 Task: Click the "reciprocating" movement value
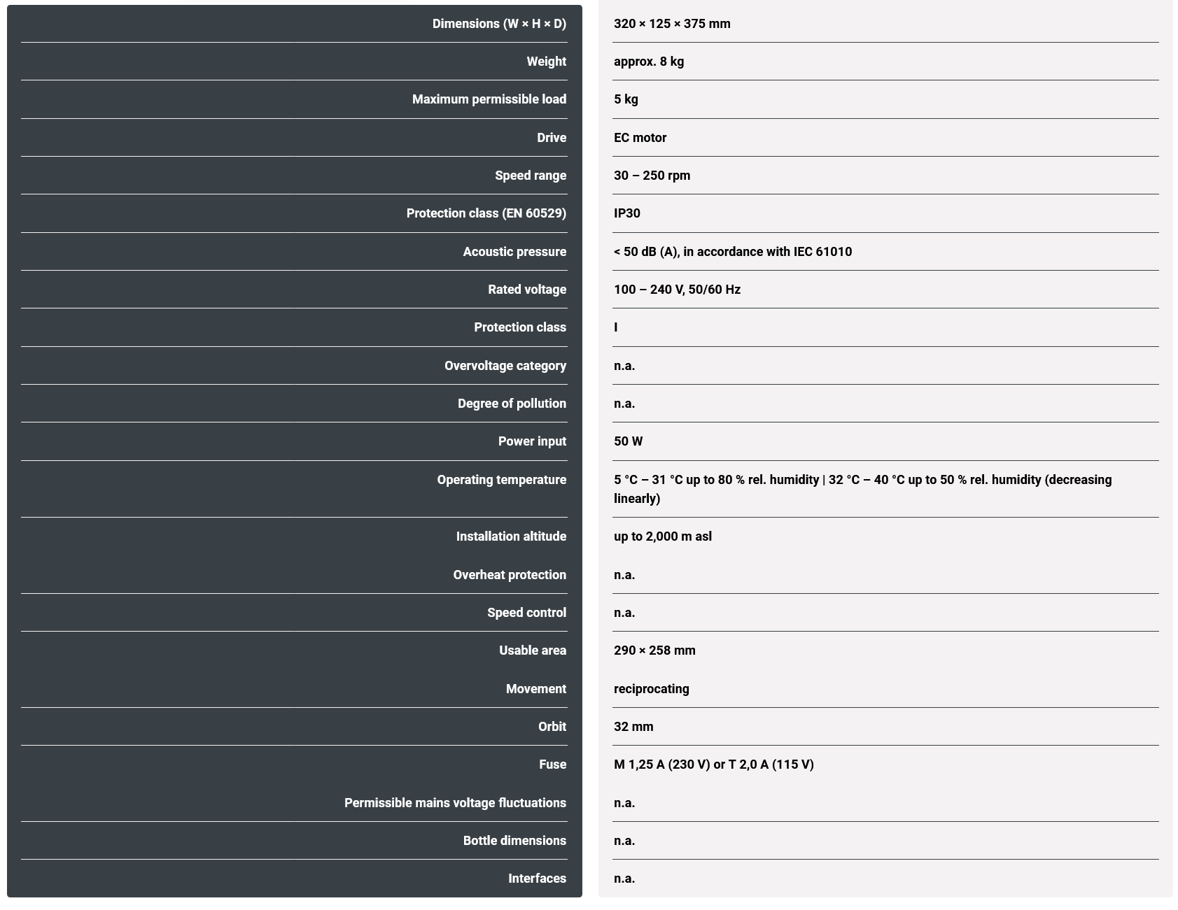pos(651,689)
